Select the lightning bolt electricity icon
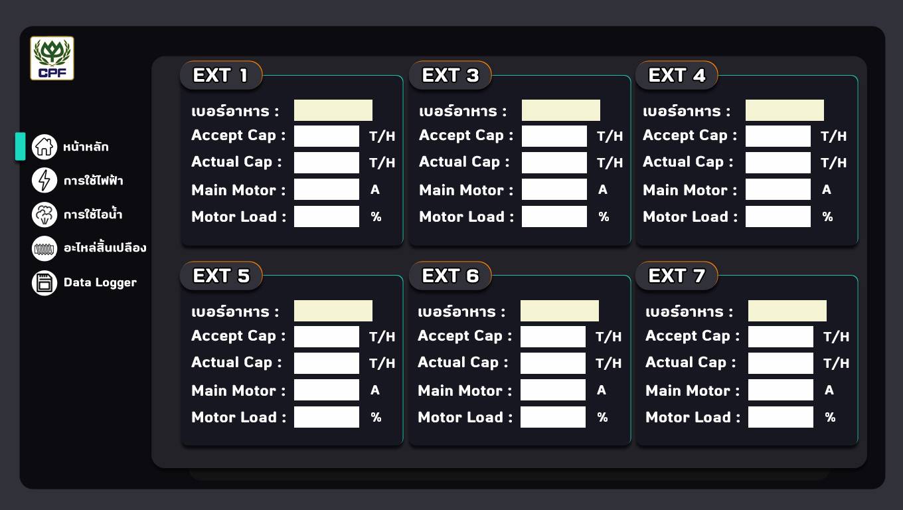 44,180
